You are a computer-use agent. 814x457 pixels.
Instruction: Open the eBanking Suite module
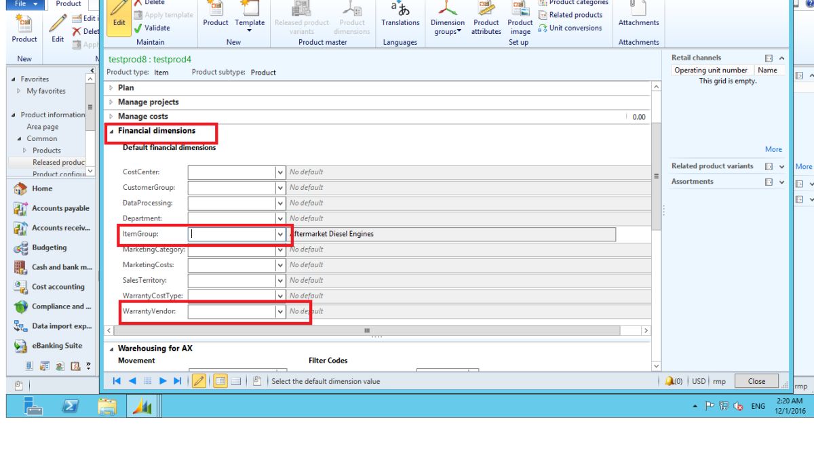[x=50, y=346]
